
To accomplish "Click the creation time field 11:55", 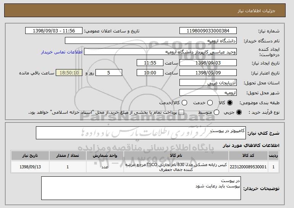I will (x=150, y=63).
